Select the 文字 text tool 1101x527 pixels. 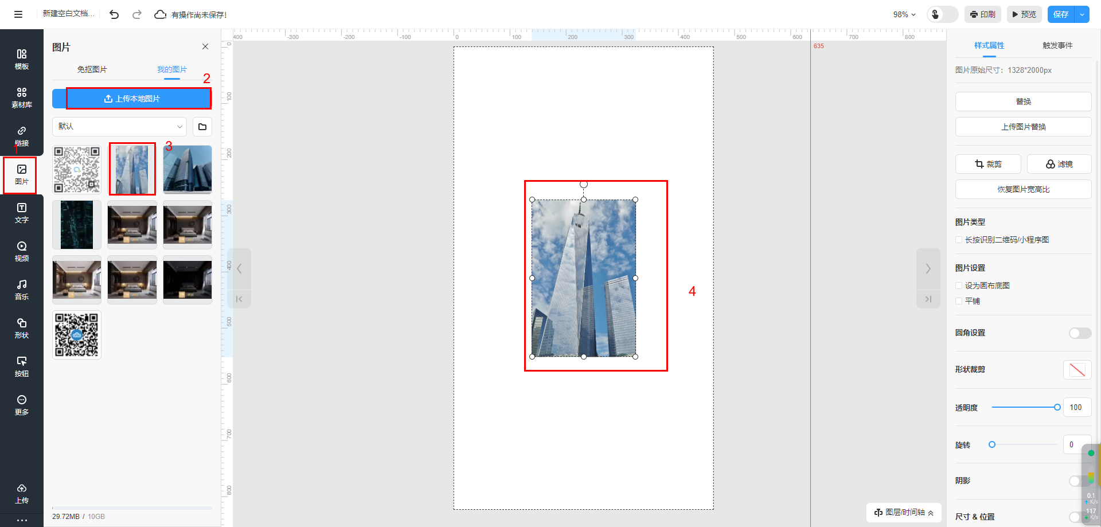pyautogui.click(x=22, y=213)
